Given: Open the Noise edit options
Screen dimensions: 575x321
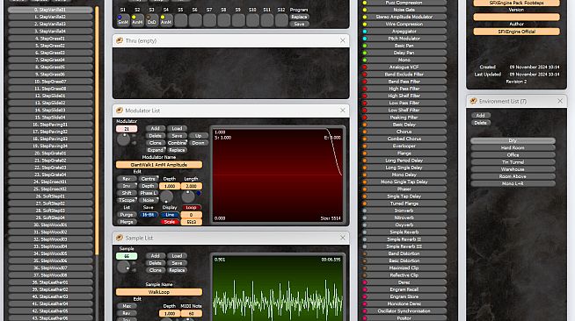Looking at the screenshot, I should tap(149, 200).
